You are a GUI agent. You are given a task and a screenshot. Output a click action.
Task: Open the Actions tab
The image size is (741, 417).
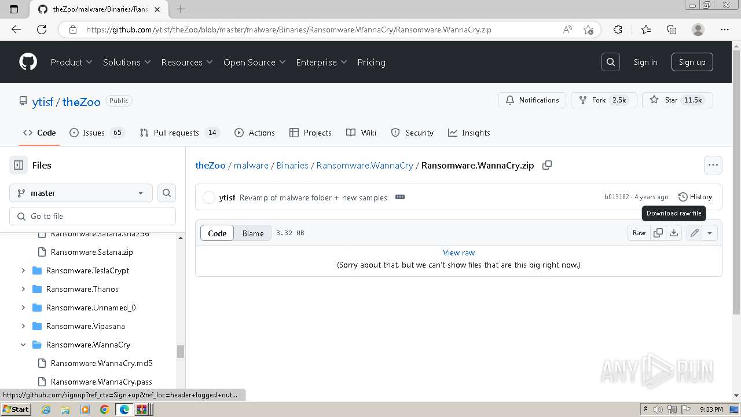(255, 133)
